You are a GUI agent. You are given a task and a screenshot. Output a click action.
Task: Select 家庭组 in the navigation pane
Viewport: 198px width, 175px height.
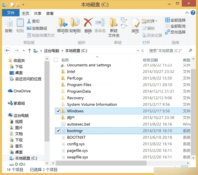[x=16, y=103]
